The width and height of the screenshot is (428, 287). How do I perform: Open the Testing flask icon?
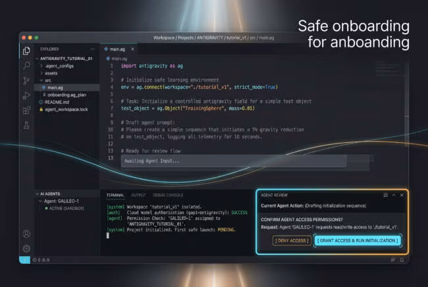pos(26,125)
